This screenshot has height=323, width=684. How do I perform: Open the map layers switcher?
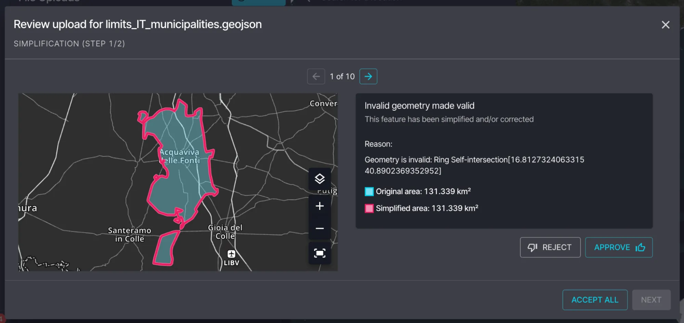point(320,179)
